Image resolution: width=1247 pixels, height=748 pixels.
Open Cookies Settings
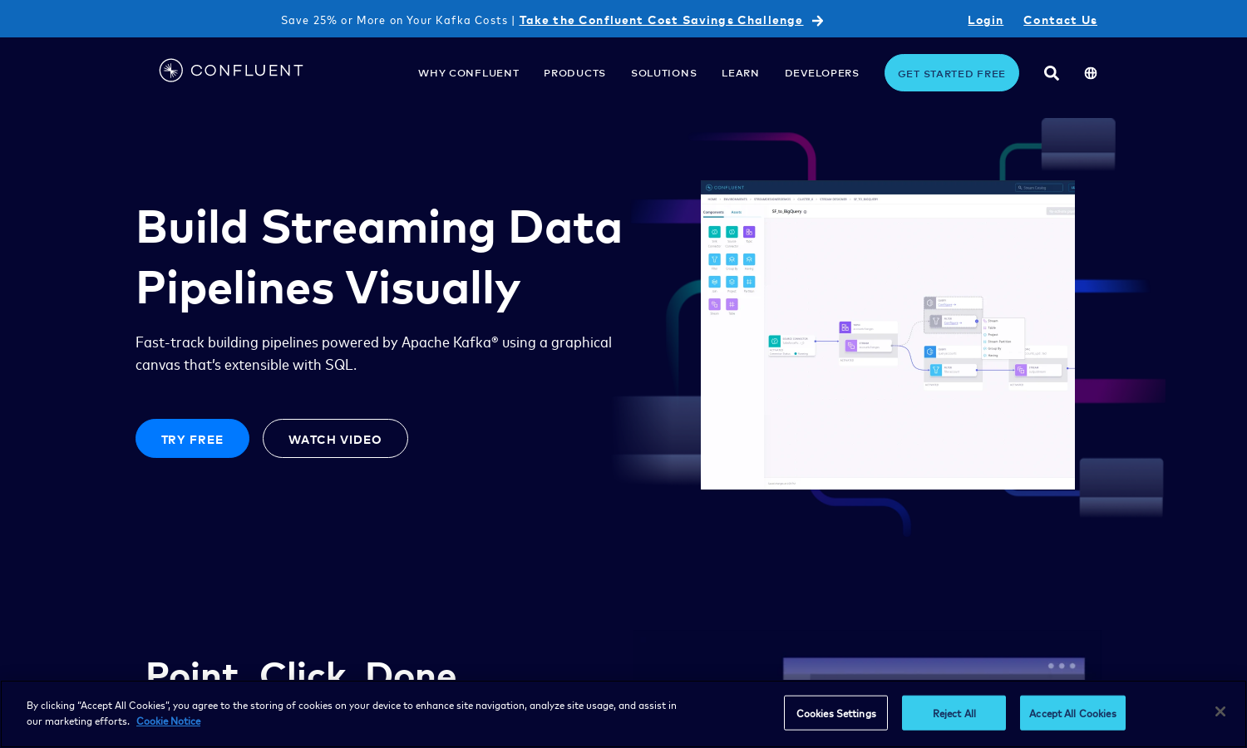(835, 713)
